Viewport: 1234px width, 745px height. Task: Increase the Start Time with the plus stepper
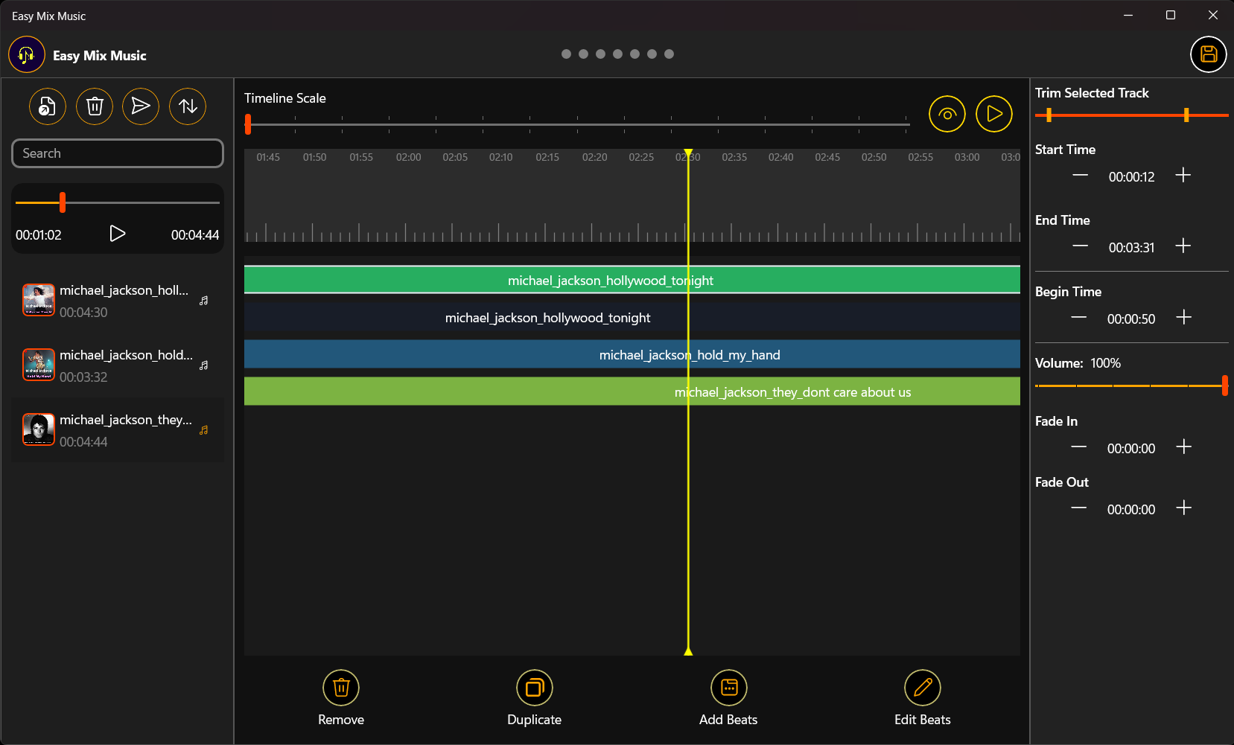(1183, 175)
